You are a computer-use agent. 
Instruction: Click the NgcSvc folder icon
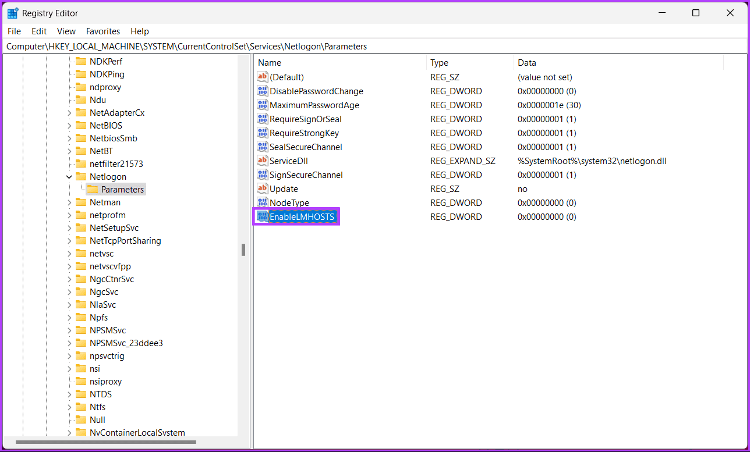(x=81, y=291)
